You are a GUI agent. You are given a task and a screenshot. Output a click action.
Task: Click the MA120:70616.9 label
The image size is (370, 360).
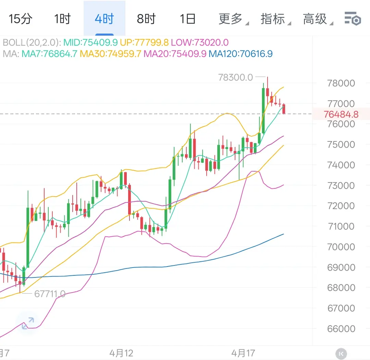(x=241, y=54)
